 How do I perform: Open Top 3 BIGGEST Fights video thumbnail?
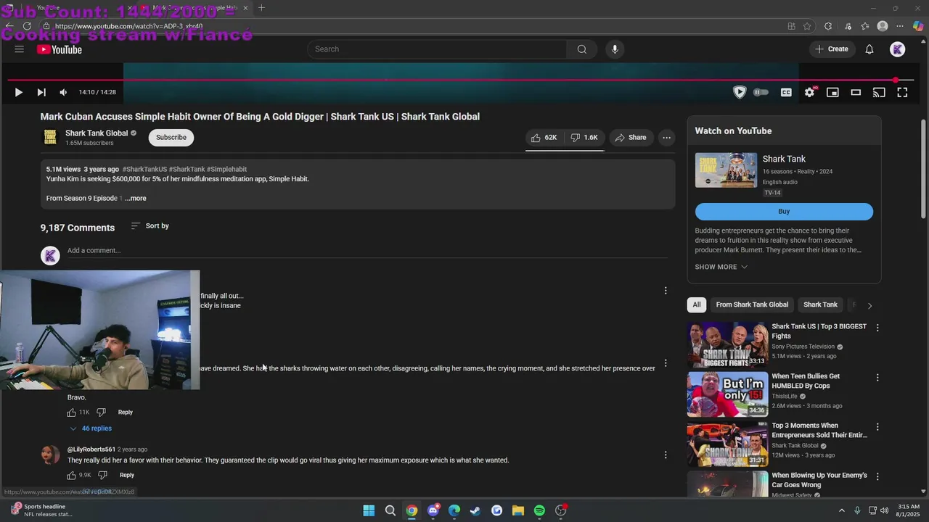[727, 344]
